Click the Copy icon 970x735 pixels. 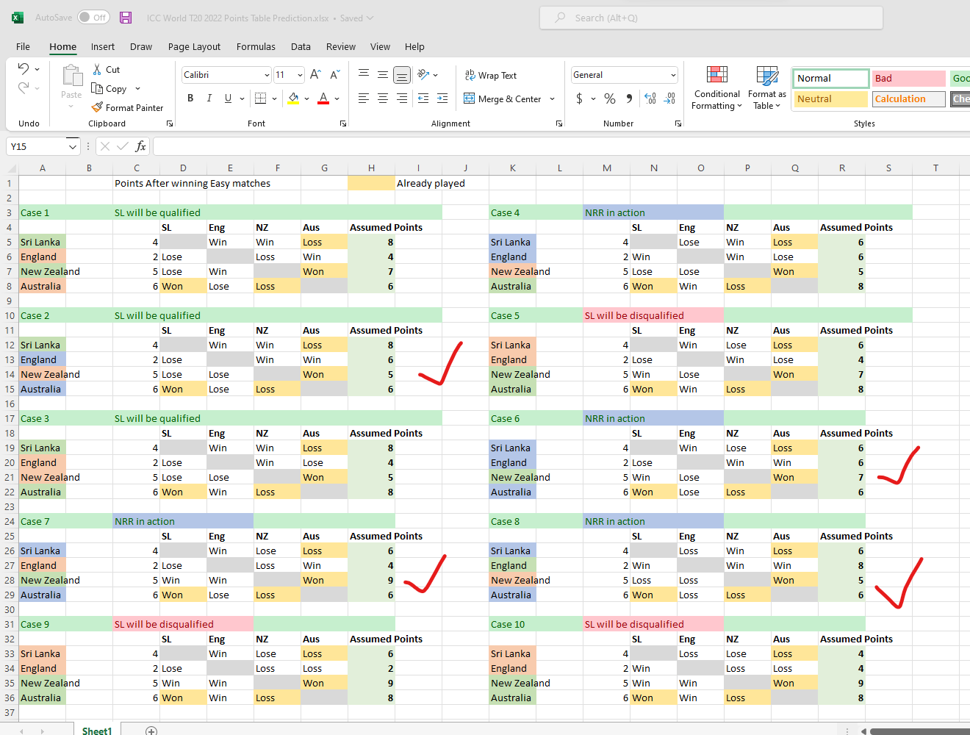click(x=97, y=88)
